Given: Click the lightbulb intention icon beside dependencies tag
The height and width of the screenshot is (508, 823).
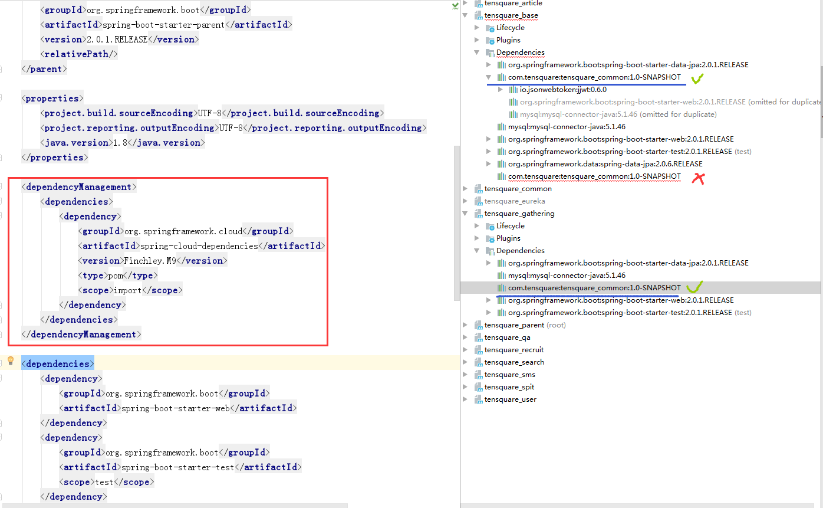Looking at the screenshot, I should pos(10,360).
